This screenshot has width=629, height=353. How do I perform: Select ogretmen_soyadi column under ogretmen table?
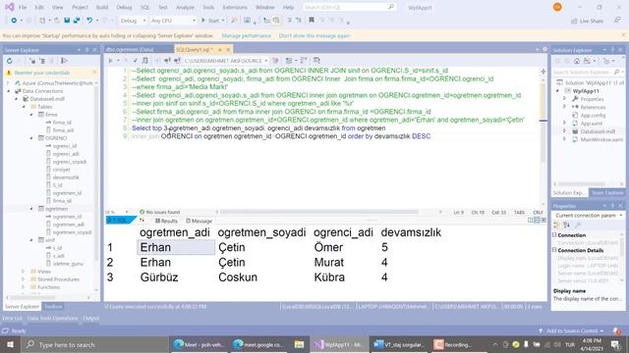(72, 232)
